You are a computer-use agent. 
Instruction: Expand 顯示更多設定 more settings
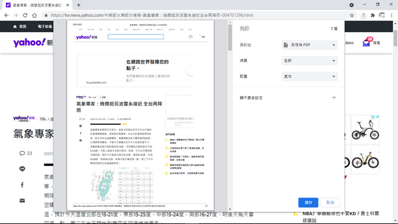pos(288,98)
